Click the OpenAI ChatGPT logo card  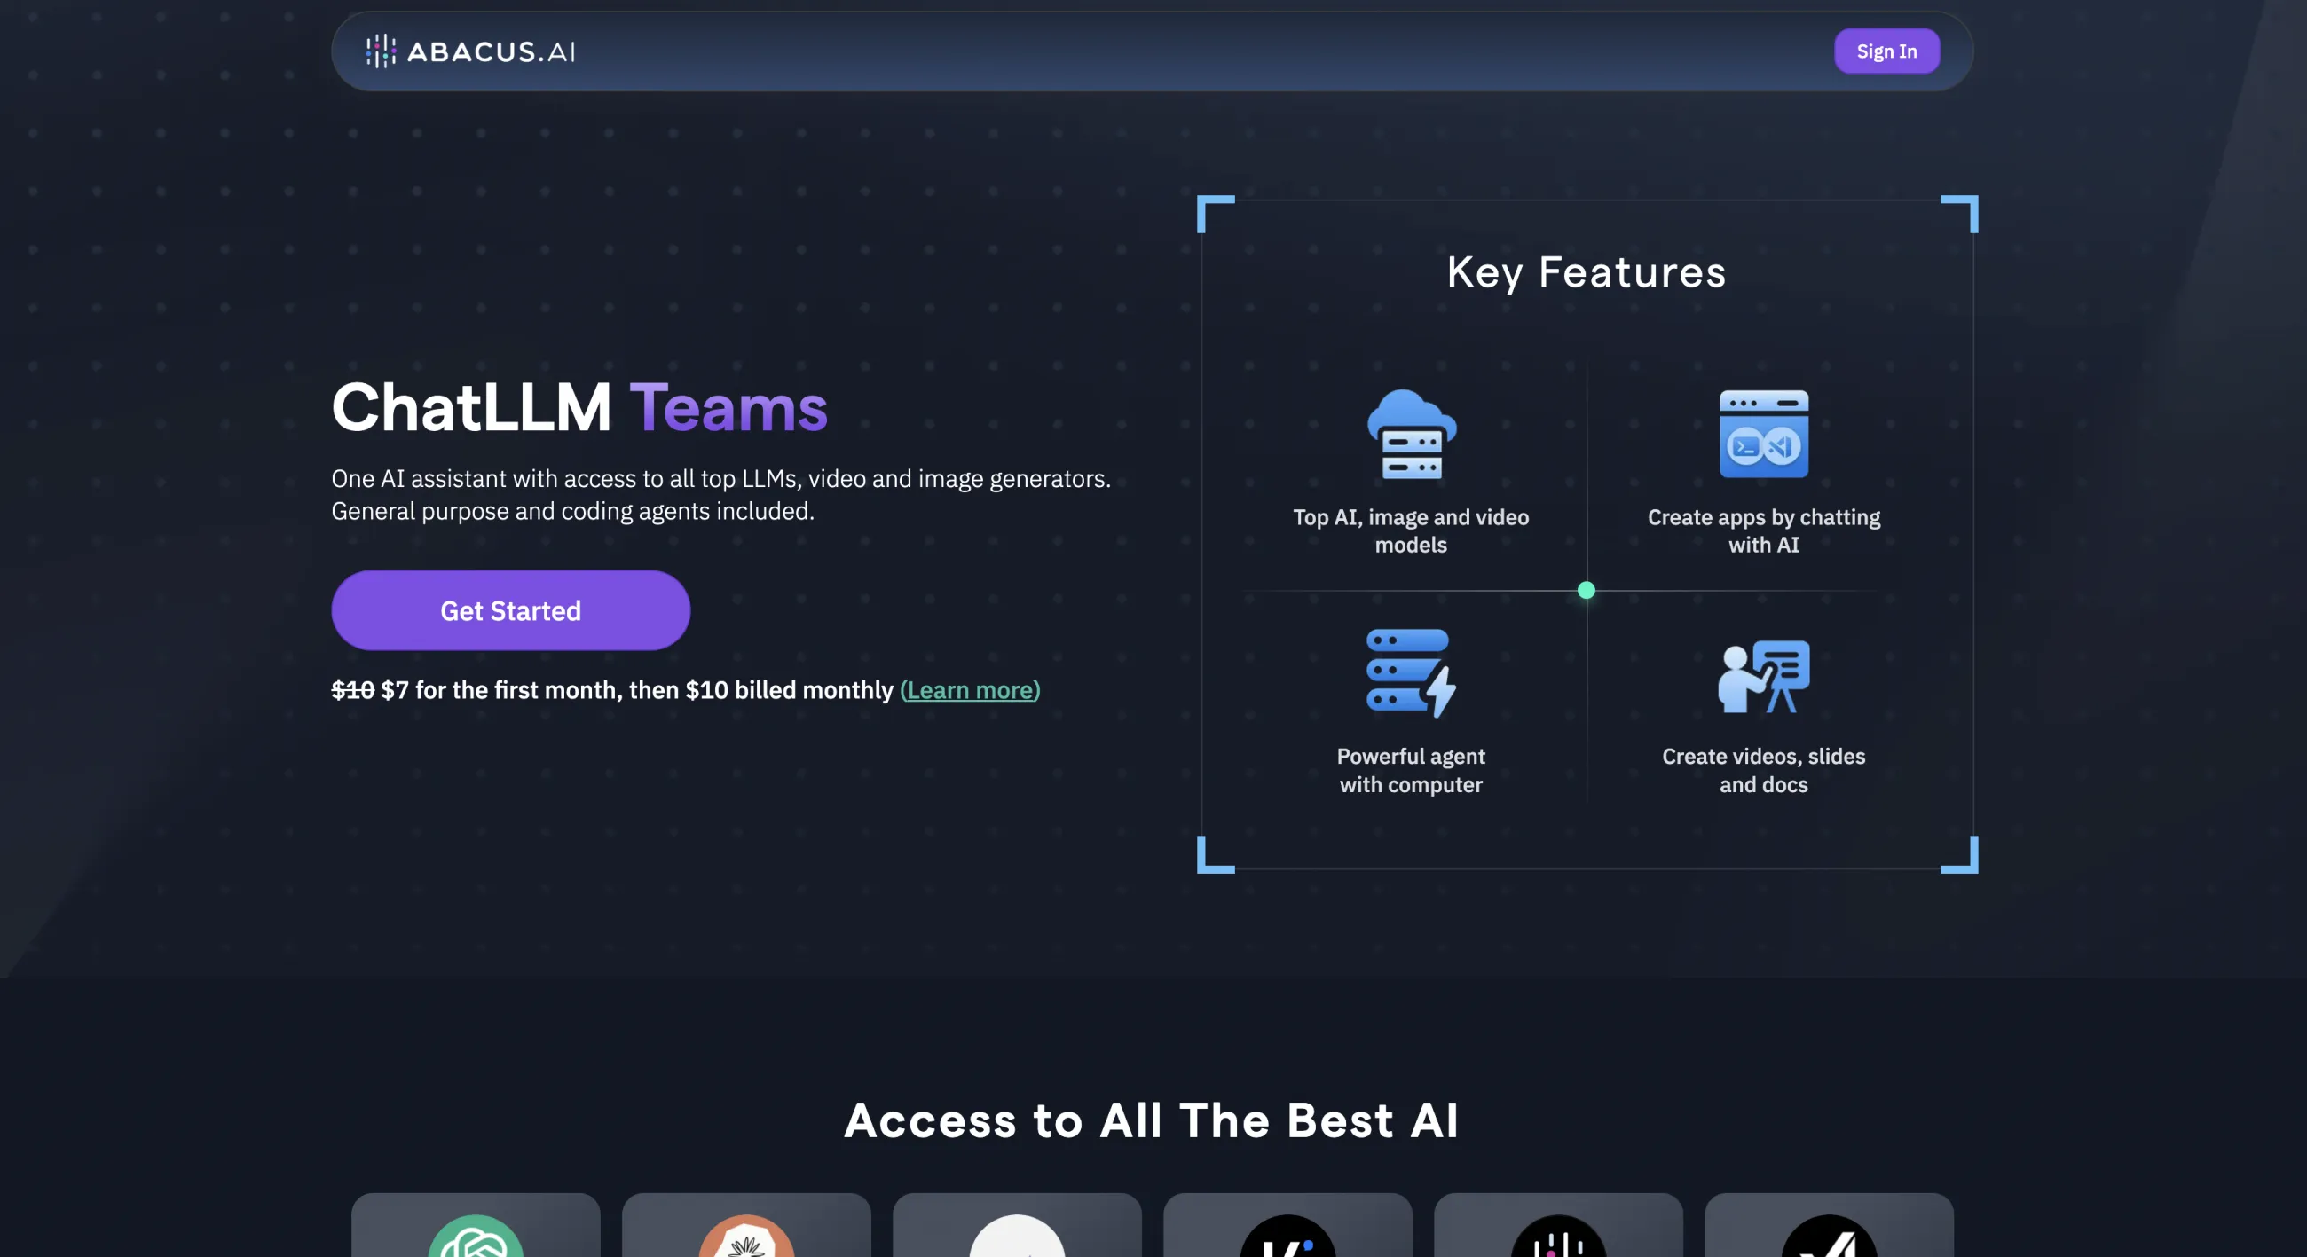coord(476,1225)
